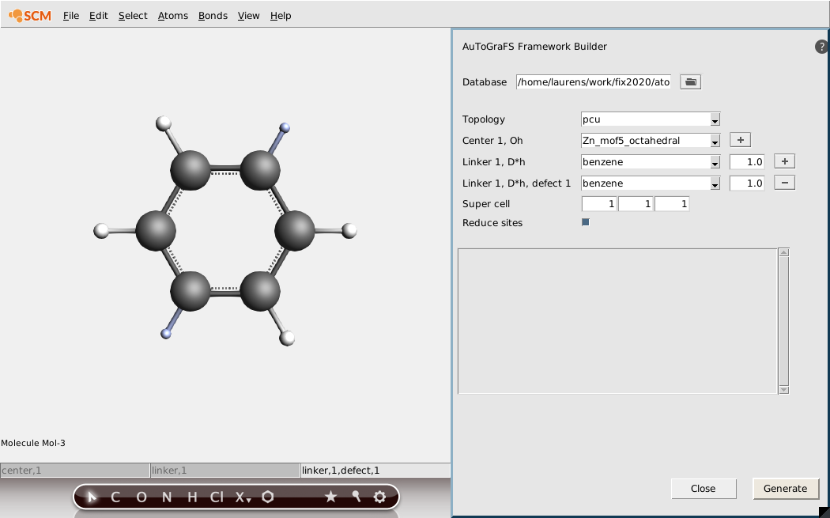Click the Database path field

(594, 81)
